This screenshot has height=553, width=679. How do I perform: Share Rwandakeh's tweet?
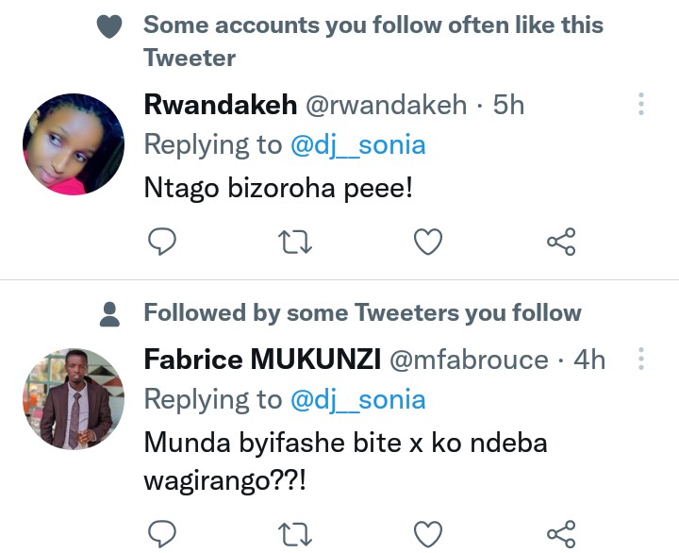click(561, 243)
